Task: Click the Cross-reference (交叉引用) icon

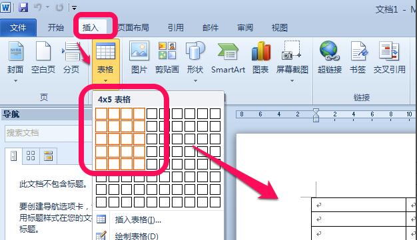Action: coord(389,51)
